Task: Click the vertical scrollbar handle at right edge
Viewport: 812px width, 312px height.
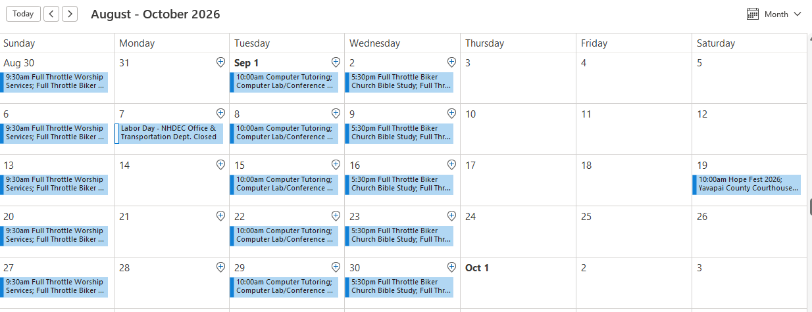Action: point(810,206)
